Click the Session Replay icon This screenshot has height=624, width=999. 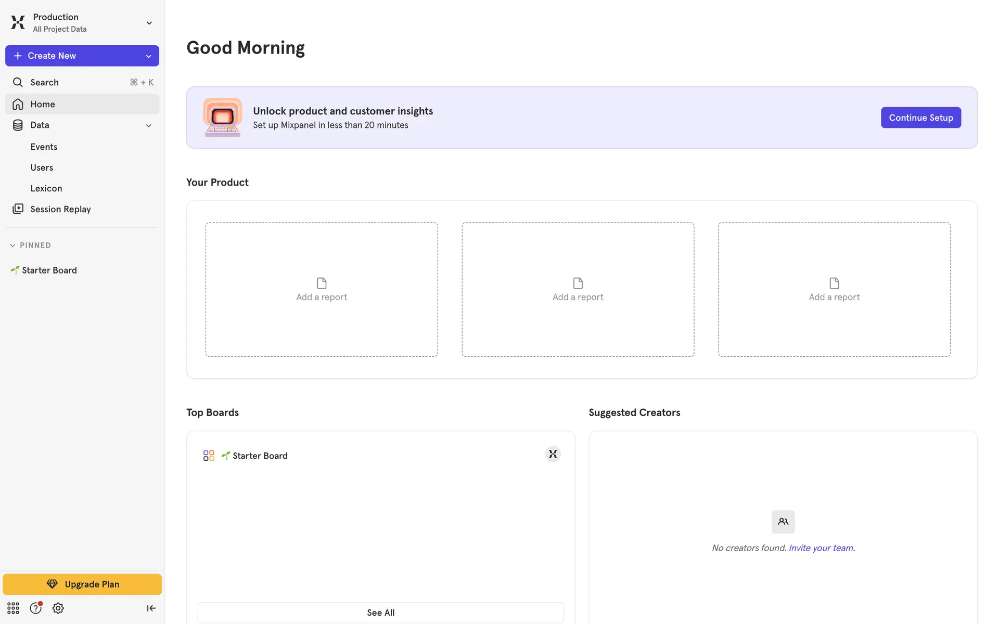18,209
